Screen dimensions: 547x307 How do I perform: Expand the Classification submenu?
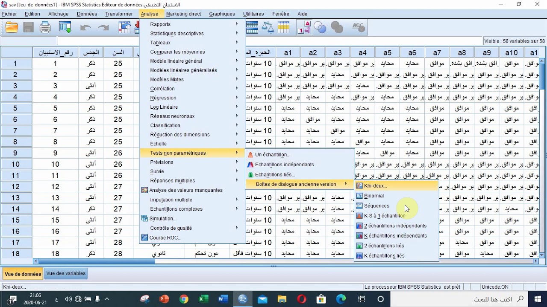click(x=192, y=125)
